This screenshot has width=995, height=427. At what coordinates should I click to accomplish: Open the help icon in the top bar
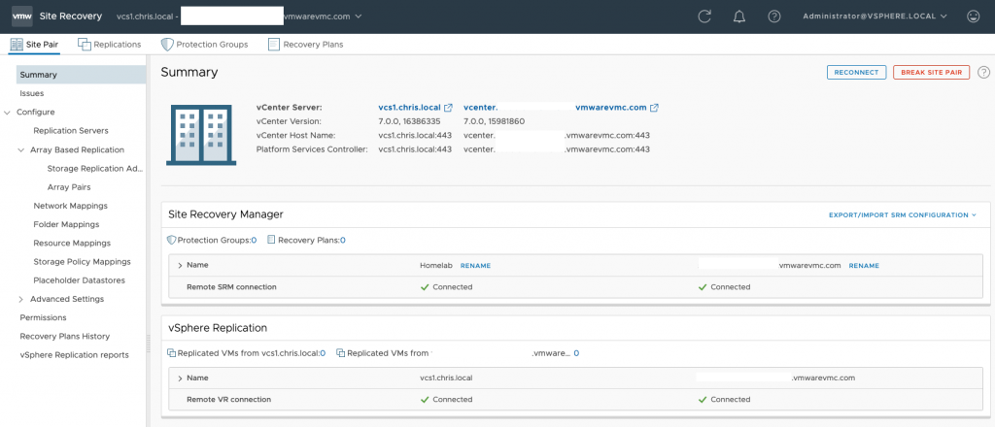(x=774, y=16)
